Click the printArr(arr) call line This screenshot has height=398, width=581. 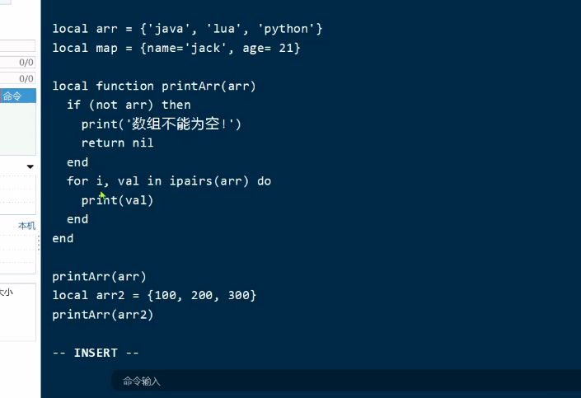[x=99, y=276]
